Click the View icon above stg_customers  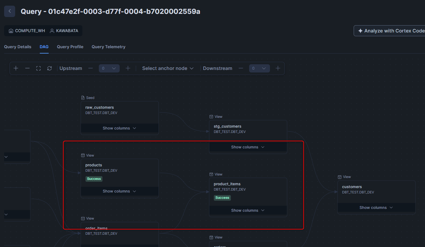211,117
